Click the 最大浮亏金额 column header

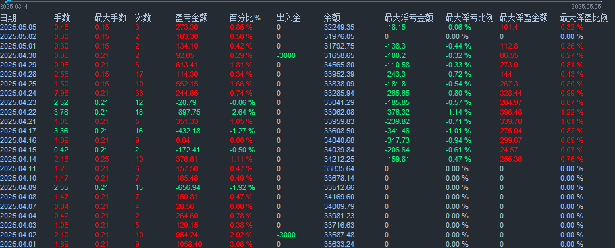click(x=408, y=18)
